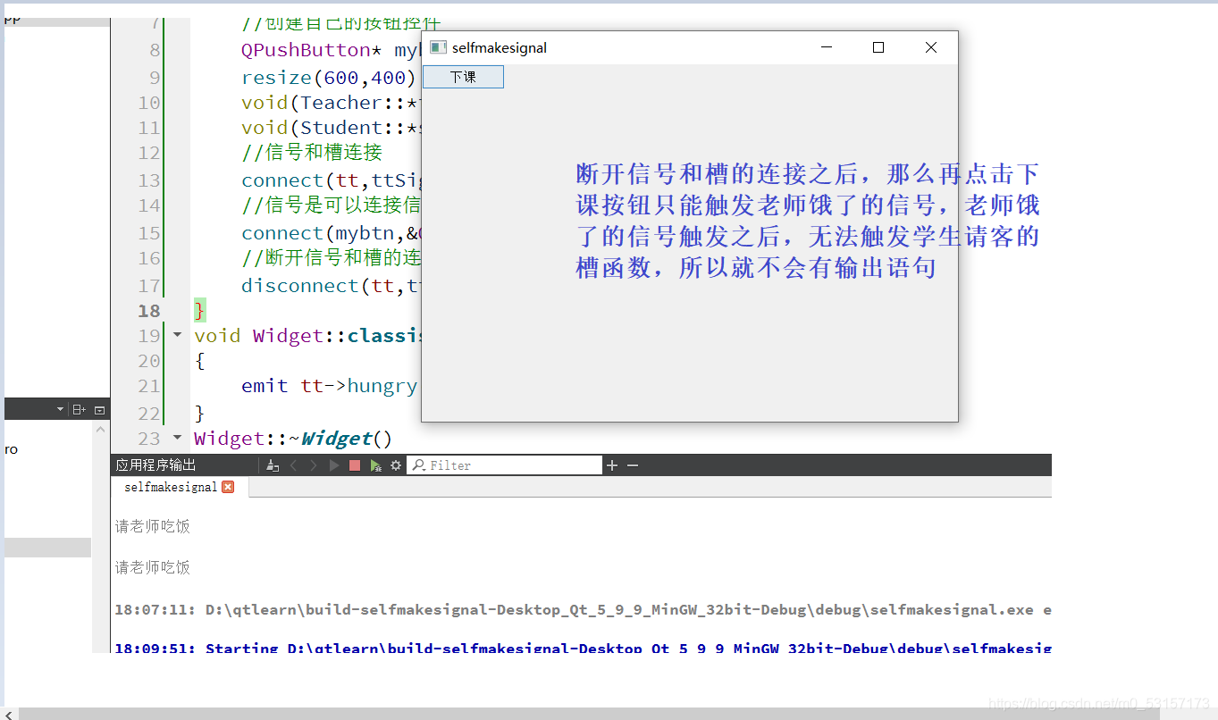Click the //信号和槽连接 comment line
This screenshot has width=1218, height=720.
click(312, 153)
